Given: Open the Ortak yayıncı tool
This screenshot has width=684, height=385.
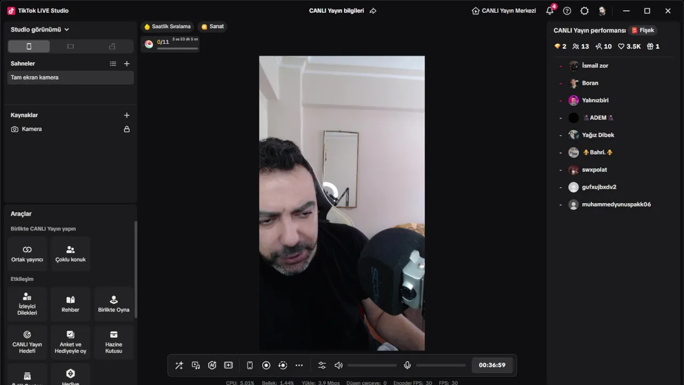Looking at the screenshot, I should 27,254.
